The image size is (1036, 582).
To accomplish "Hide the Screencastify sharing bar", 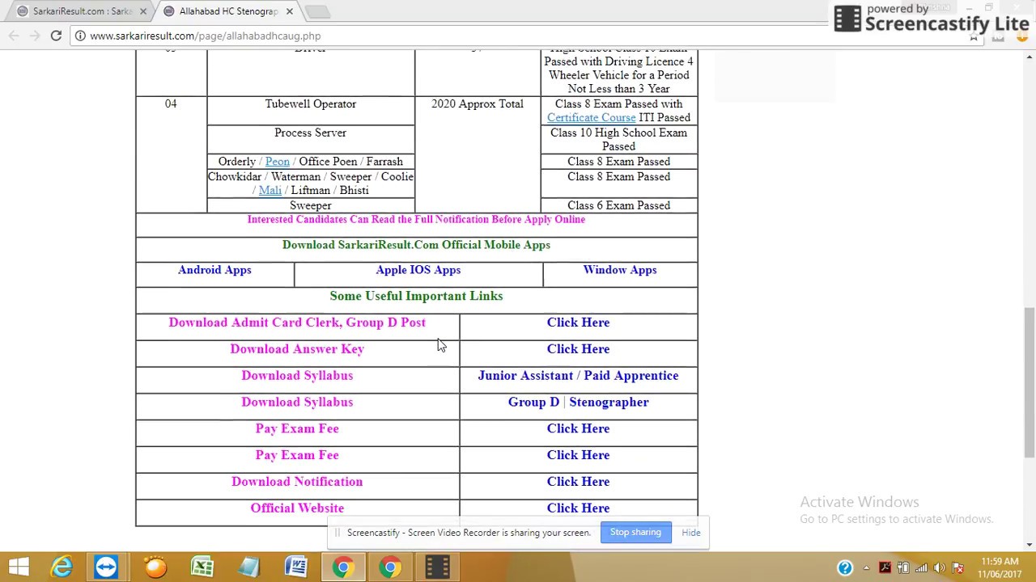I will pos(691,532).
